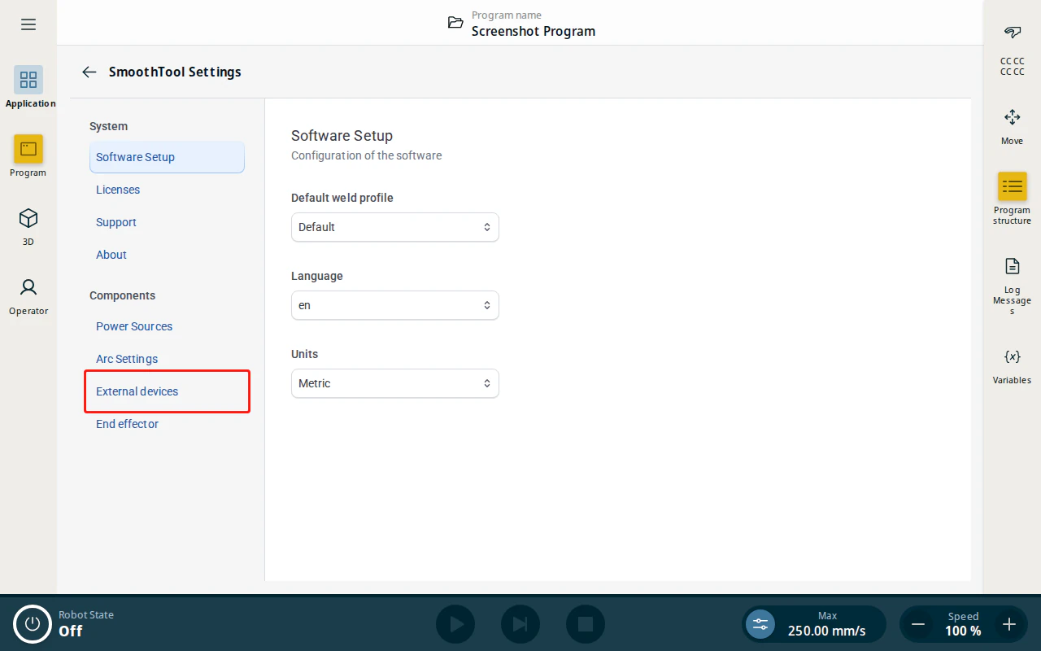This screenshot has height=651, width=1041.
Task: Click the back arrow beside SmoothTool Settings
Action: pos(89,72)
